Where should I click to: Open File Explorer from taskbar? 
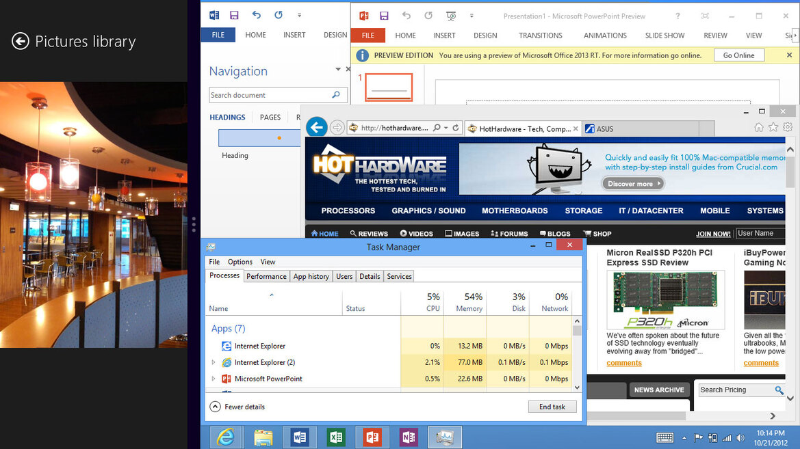(263, 437)
